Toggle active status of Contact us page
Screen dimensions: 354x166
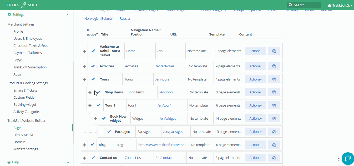(x=93, y=158)
